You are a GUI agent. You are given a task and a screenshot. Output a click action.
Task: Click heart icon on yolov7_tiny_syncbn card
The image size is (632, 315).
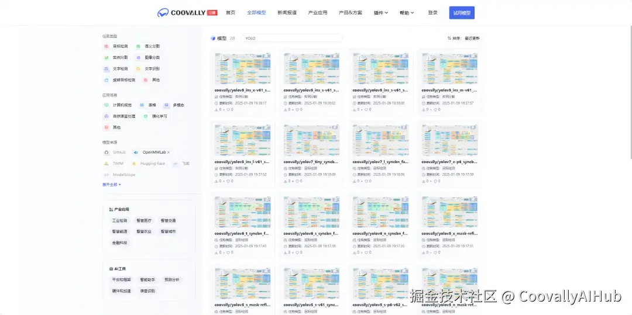[297, 181]
